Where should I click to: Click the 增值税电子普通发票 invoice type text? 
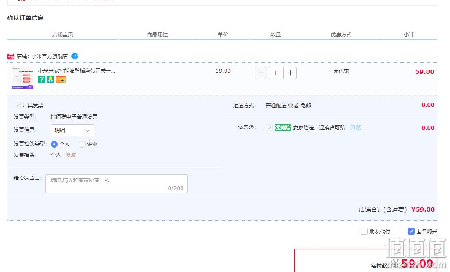tap(74, 117)
